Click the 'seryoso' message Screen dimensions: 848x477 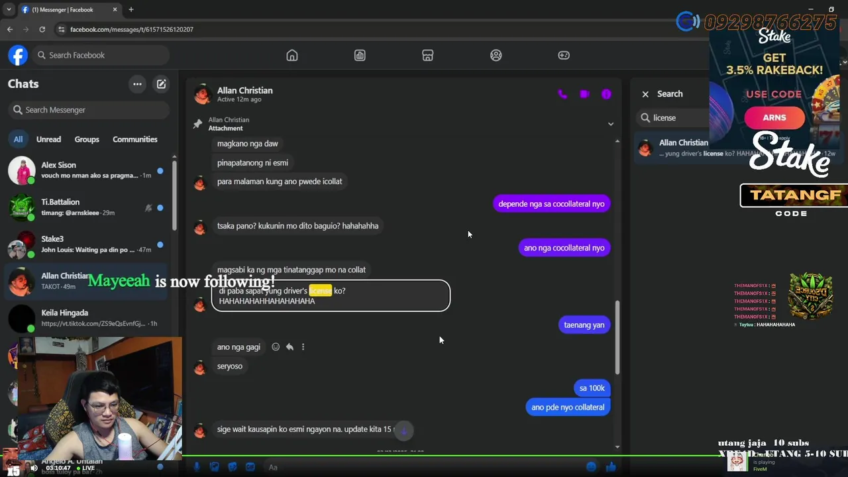(230, 366)
